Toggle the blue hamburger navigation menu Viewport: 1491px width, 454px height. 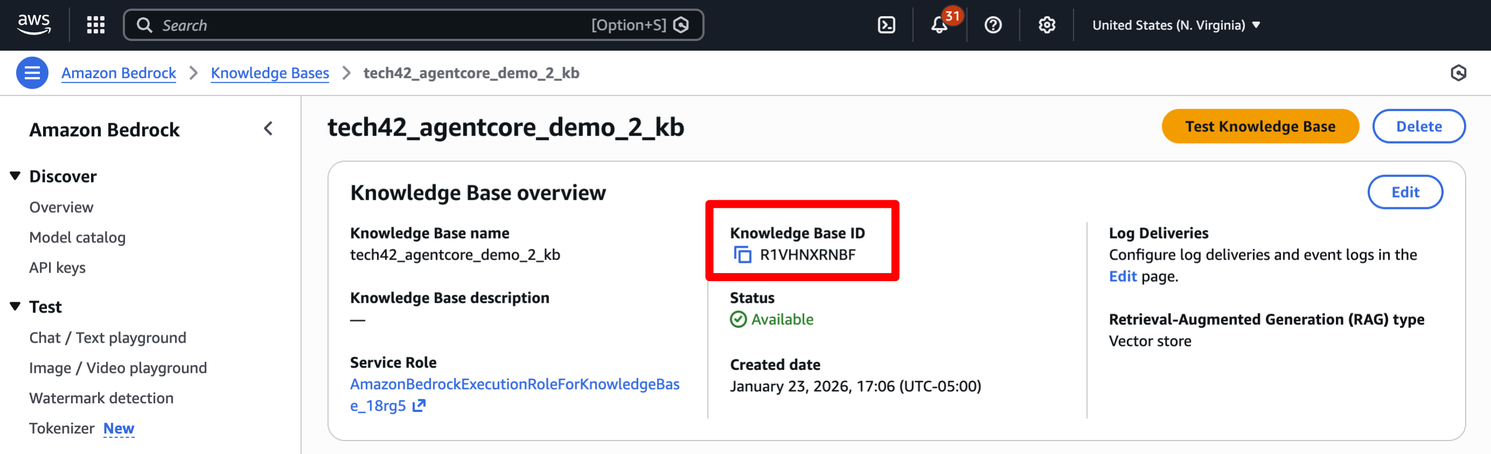pyautogui.click(x=32, y=73)
